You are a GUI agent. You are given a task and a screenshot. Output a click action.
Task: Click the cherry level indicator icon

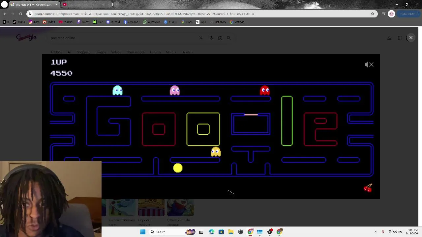click(x=368, y=188)
